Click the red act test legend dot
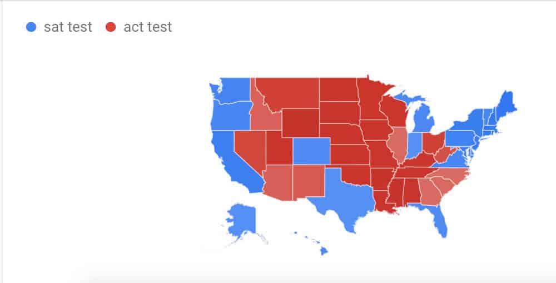The width and height of the screenshot is (556, 283). coord(111,27)
